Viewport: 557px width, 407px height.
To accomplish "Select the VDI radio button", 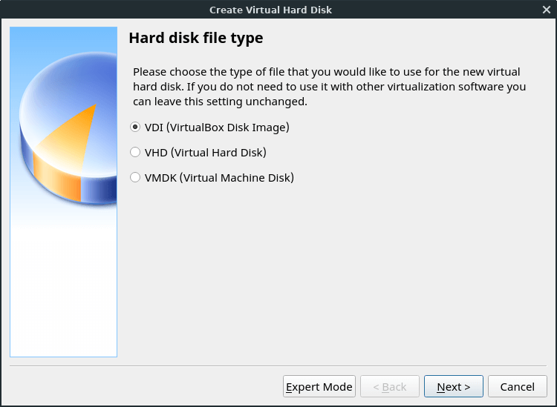I will pos(135,127).
